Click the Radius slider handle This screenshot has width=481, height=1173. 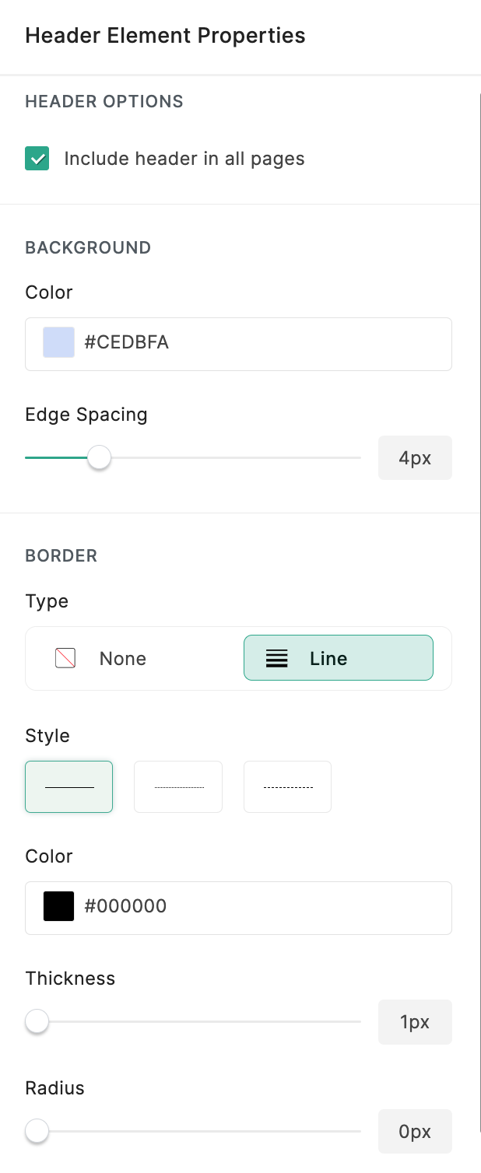click(37, 1131)
